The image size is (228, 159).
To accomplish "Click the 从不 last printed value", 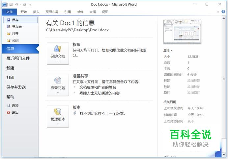I will [x=191, y=122].
